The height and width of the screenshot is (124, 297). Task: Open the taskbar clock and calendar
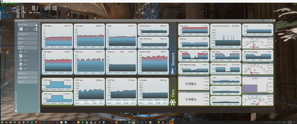[290, 122]
